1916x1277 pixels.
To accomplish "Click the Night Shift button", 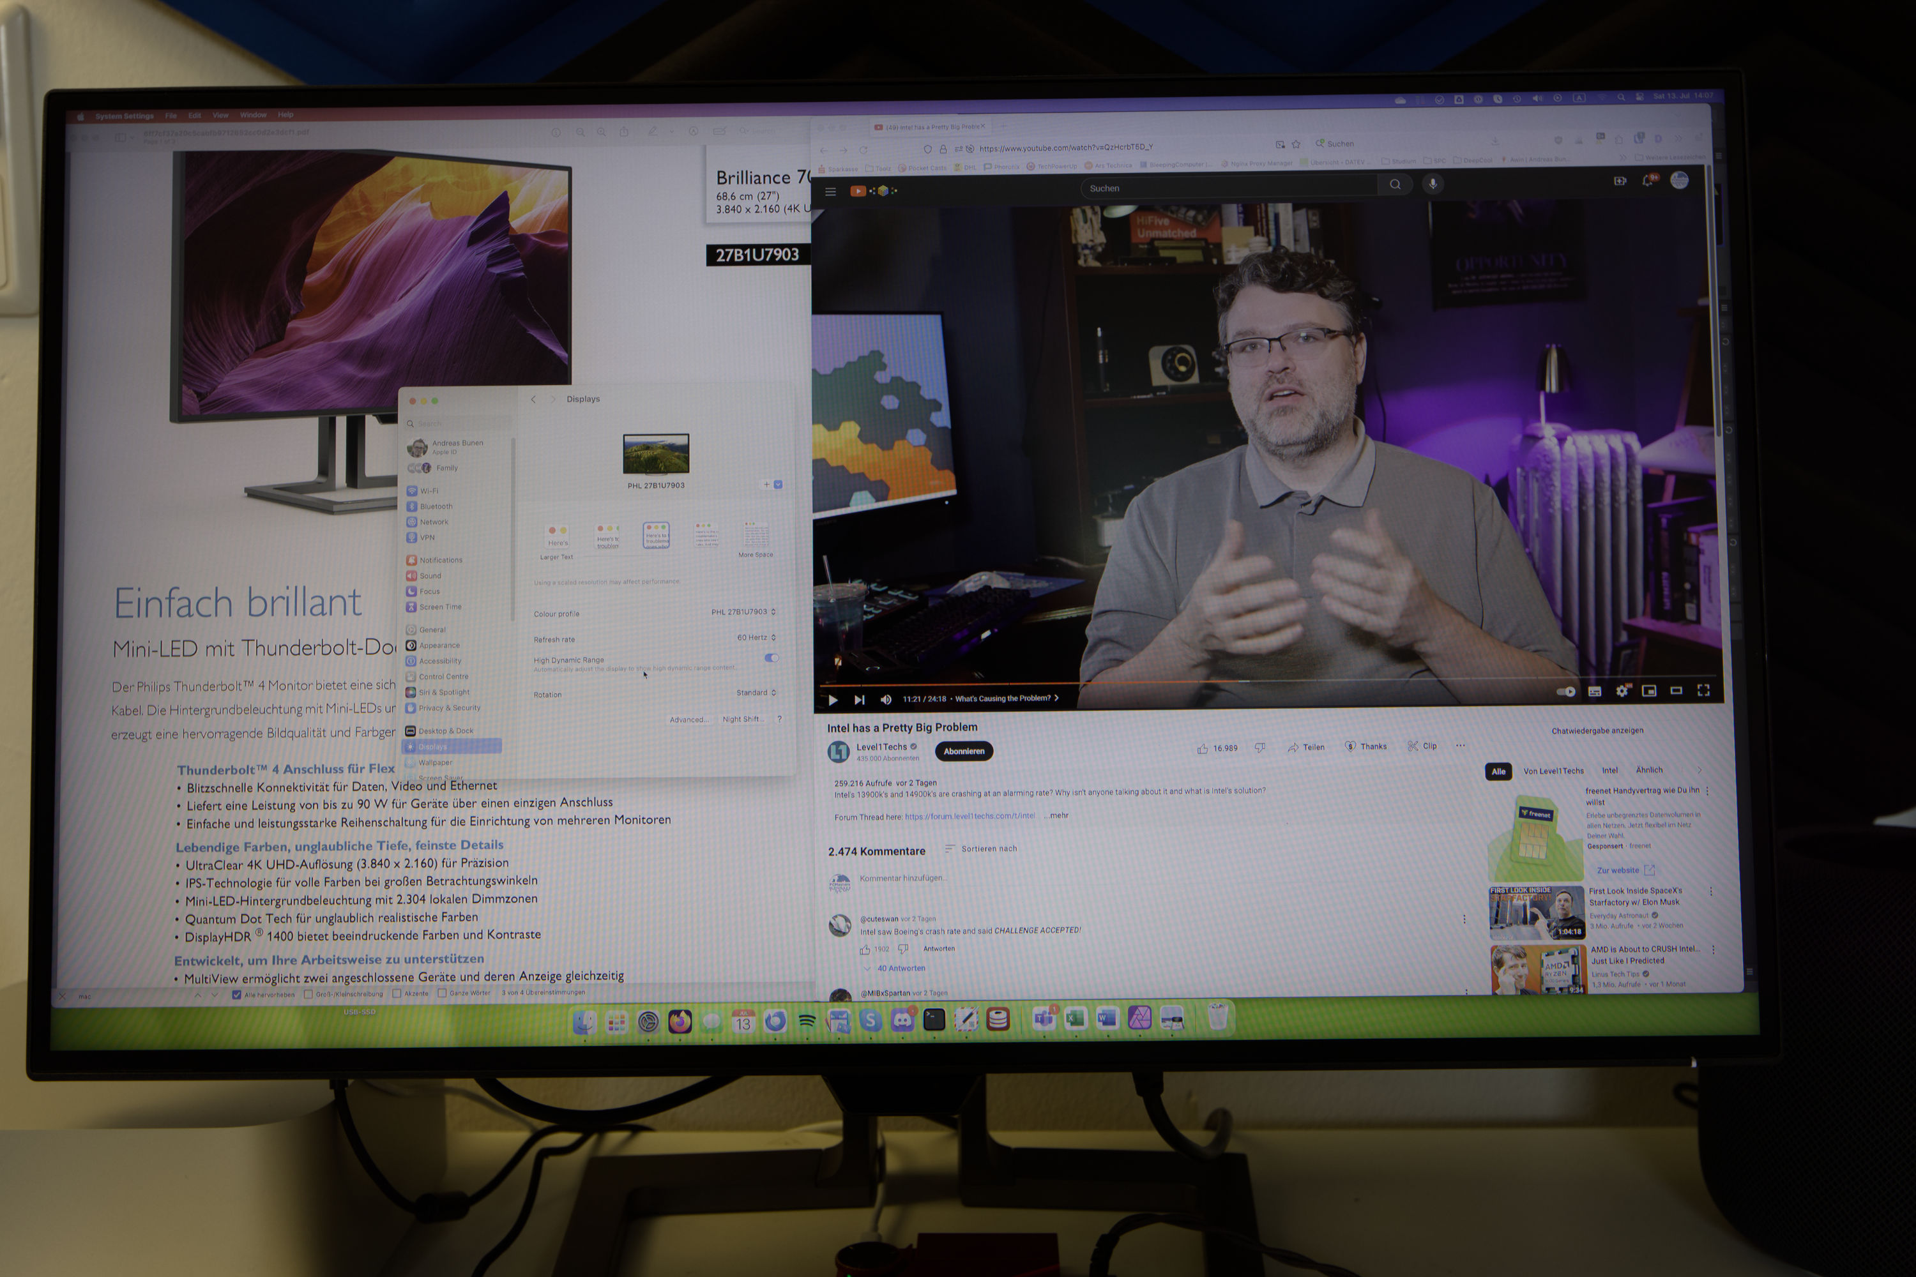I will pos(740,719).
